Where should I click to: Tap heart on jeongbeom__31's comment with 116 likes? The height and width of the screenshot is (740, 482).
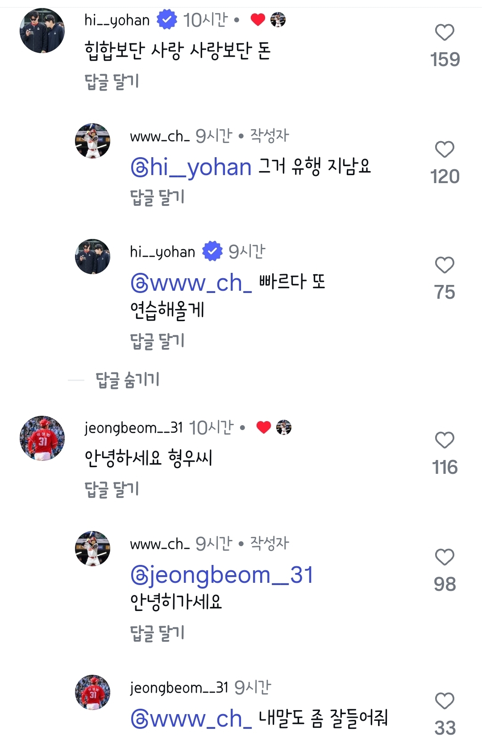pos(445,440)
